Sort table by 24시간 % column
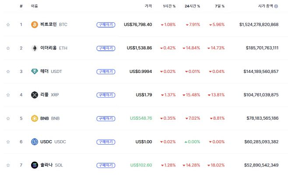This screenshot has width=288, height=176. 193,7
